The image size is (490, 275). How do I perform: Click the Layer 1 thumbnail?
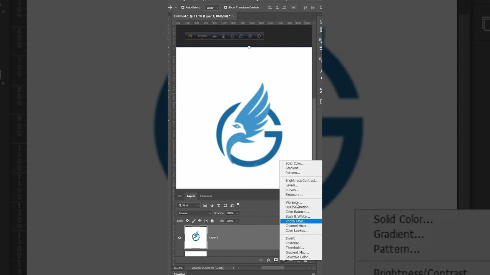coord(196,237)
